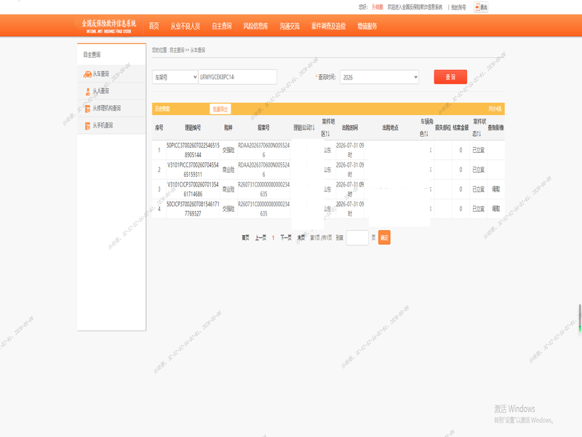582x437 pixels.
Task: Click claim number V3101CICP3700260701354 cell
Action: (193, 189)
